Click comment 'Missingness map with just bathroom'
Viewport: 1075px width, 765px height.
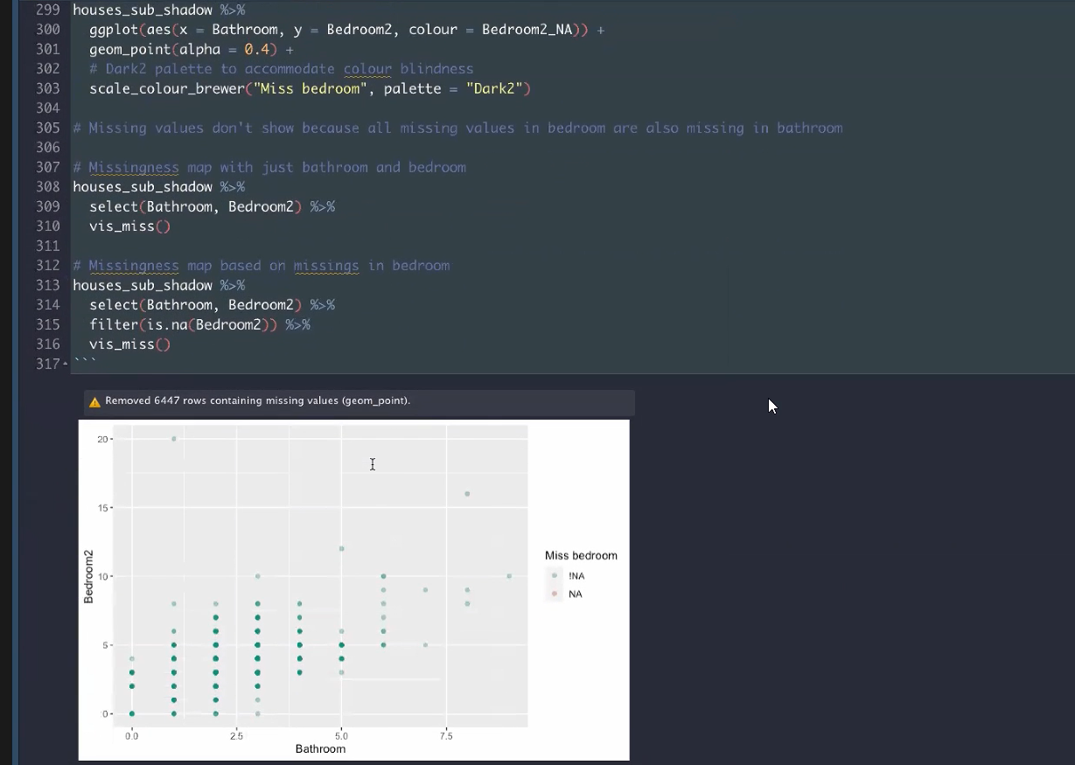click(269, 167)
